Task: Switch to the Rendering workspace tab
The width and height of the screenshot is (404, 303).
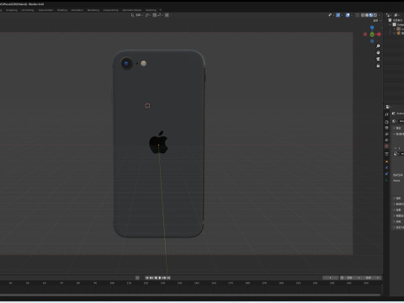Action: 93,10
